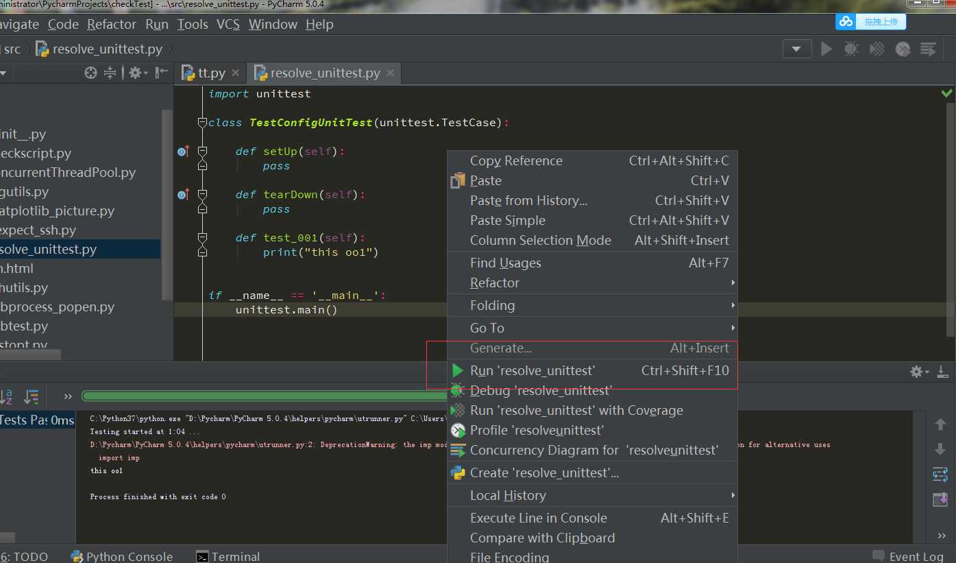Click Create 'resolve_unittest' menu item

[592, 472]
